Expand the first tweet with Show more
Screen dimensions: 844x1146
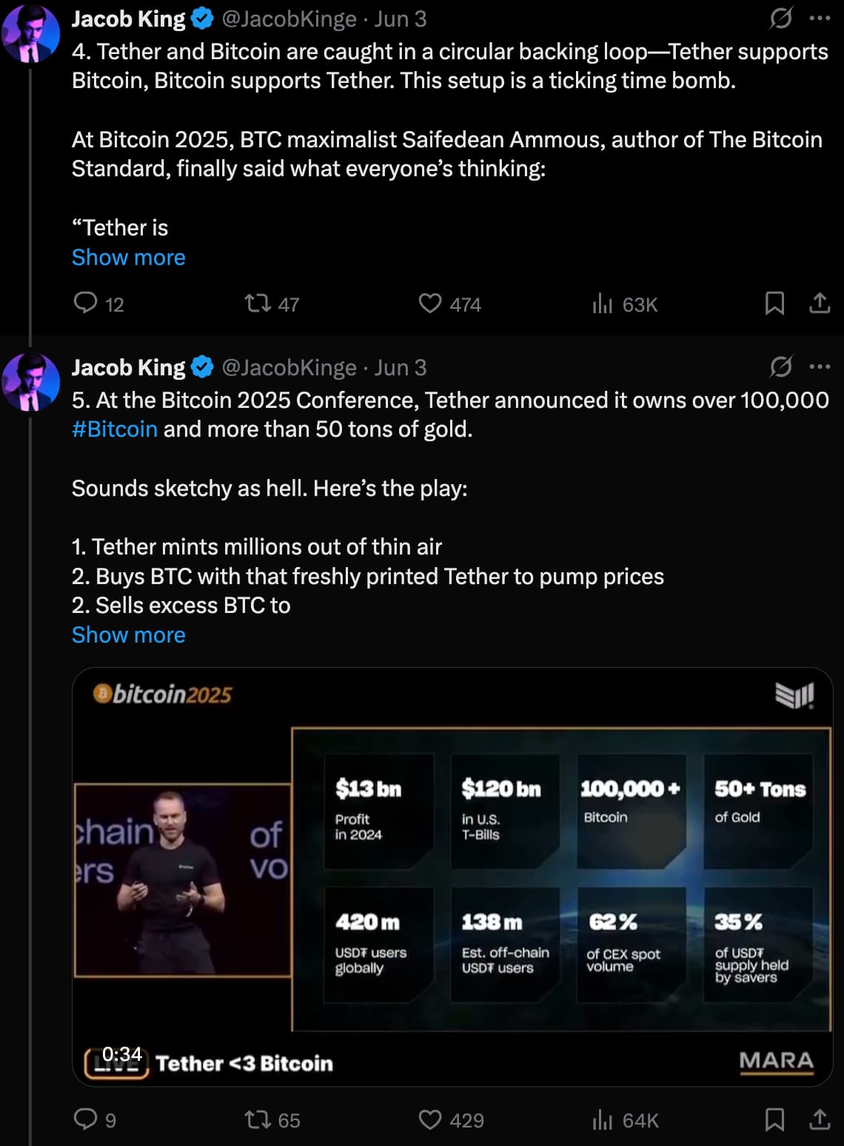[128, 257]
